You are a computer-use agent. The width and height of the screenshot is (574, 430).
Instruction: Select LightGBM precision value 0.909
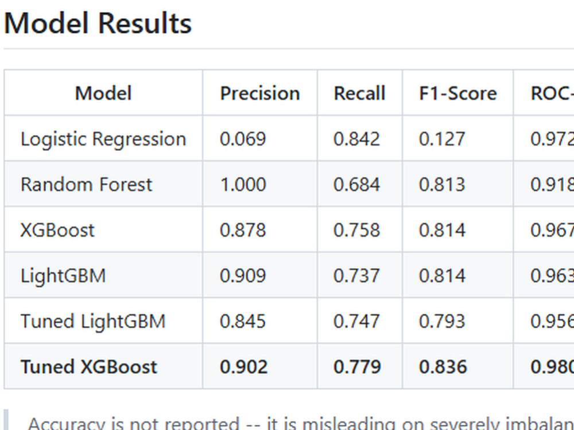pos(243,275)
